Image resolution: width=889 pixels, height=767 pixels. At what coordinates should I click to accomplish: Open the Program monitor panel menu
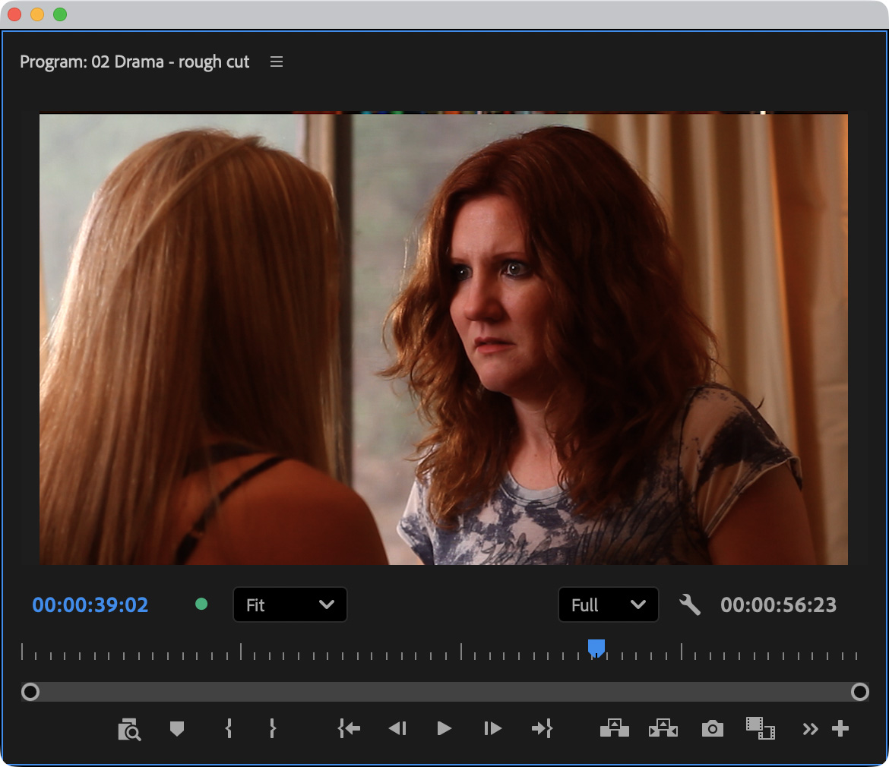[277, 62]
